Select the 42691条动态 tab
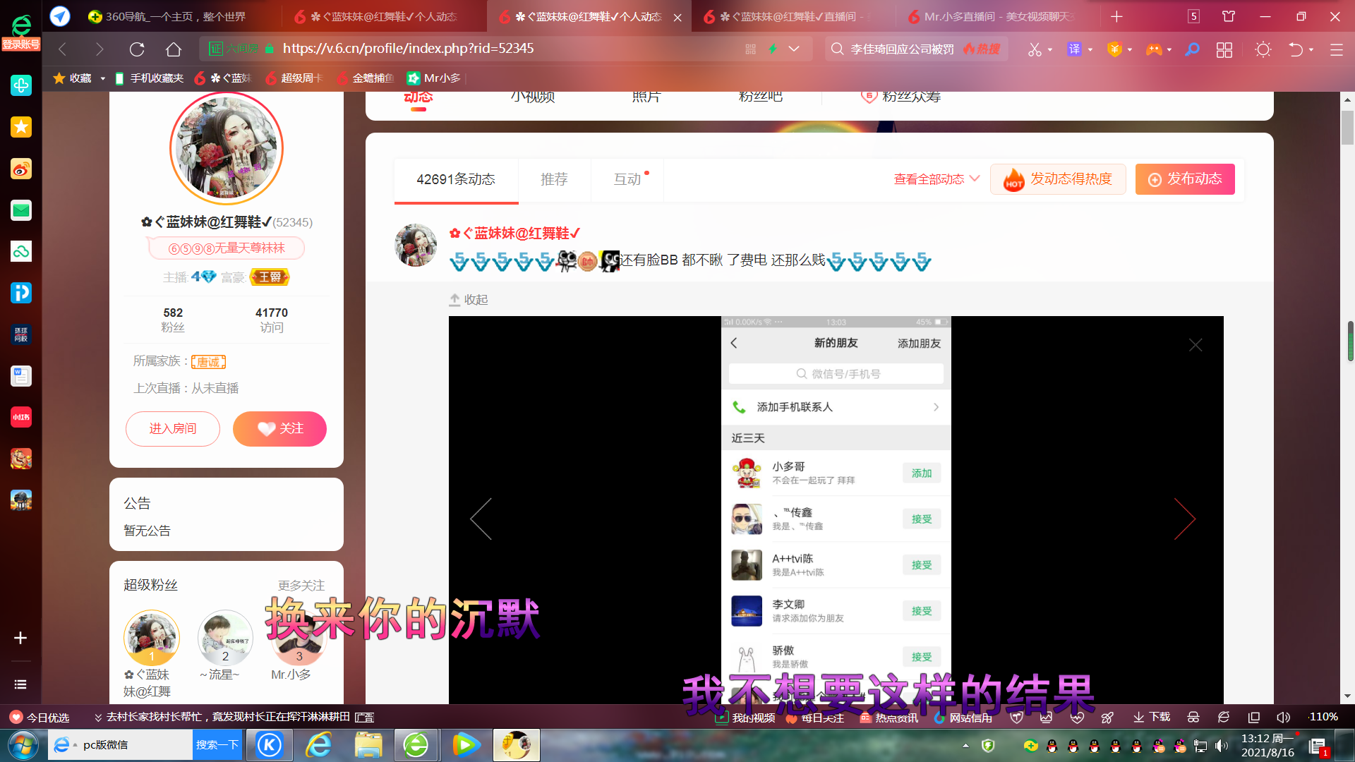This screenshot has width=1355, height=762. click(x=456, y=180)
